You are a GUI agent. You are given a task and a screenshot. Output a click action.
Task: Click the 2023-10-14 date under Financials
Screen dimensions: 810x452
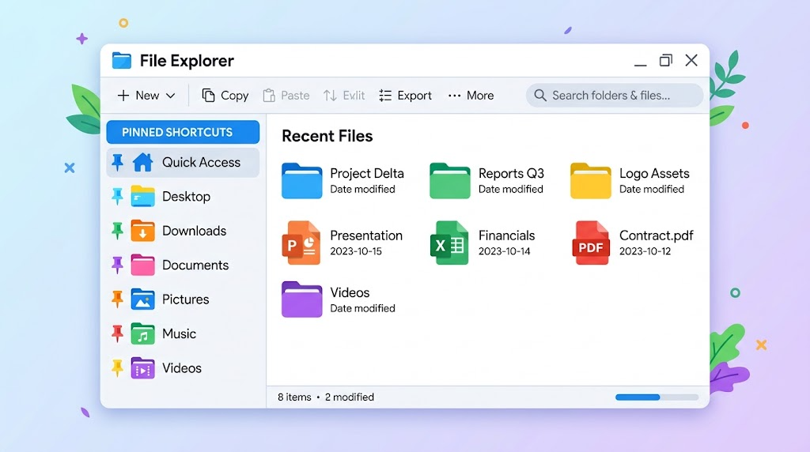click(504, 251)
